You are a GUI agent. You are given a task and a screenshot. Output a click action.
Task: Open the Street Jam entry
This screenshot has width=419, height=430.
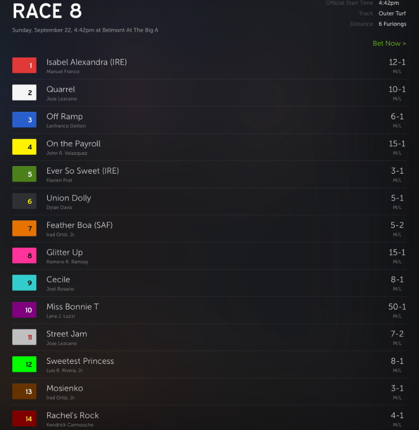pos(209,338)
